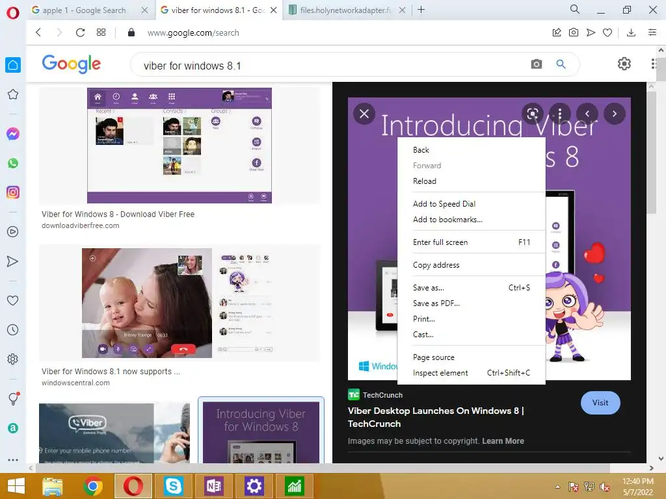666x499 pixels.
Task: Choose Copy address from context menu
Action: (x=472, y=265)
